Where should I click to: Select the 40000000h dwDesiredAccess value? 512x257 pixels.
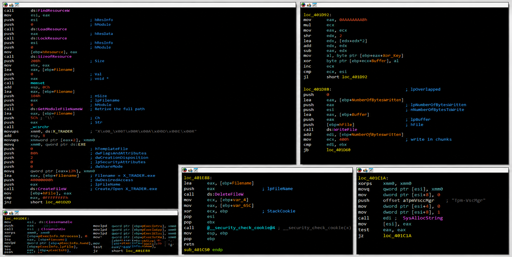tap(42, 180)
